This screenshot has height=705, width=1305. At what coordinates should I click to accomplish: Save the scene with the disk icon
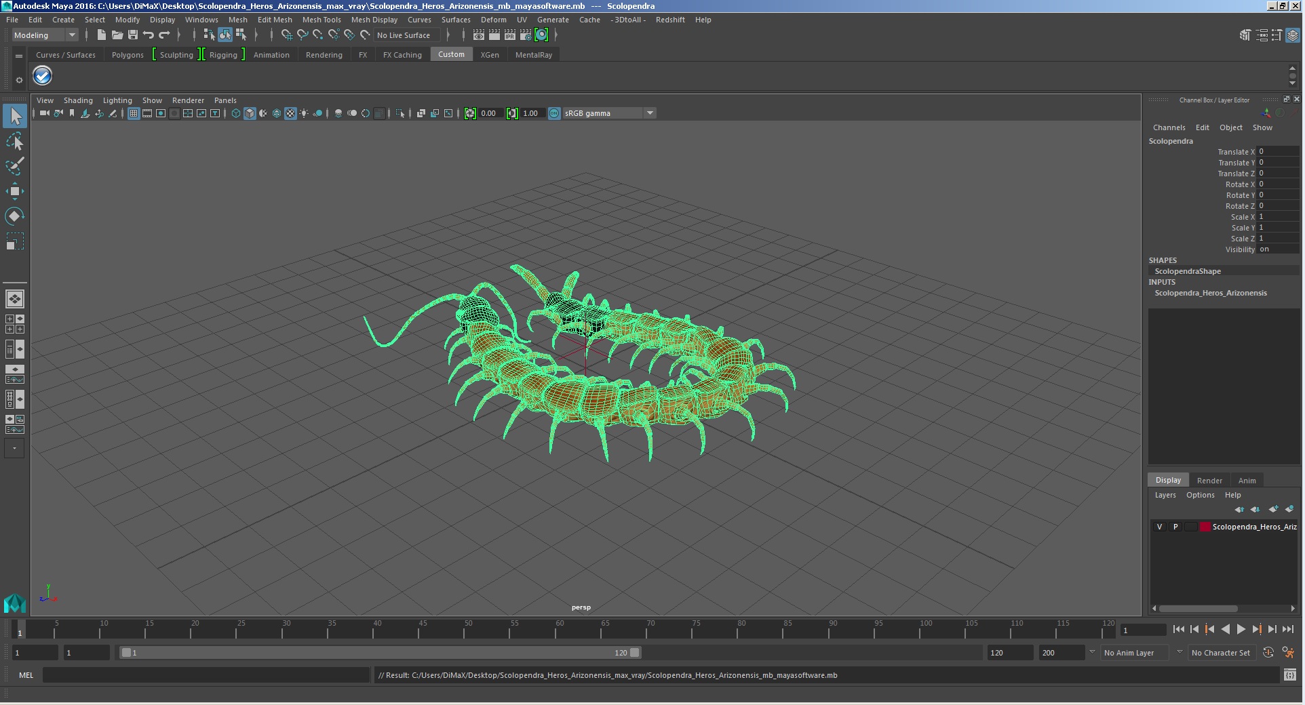[132, 35]
